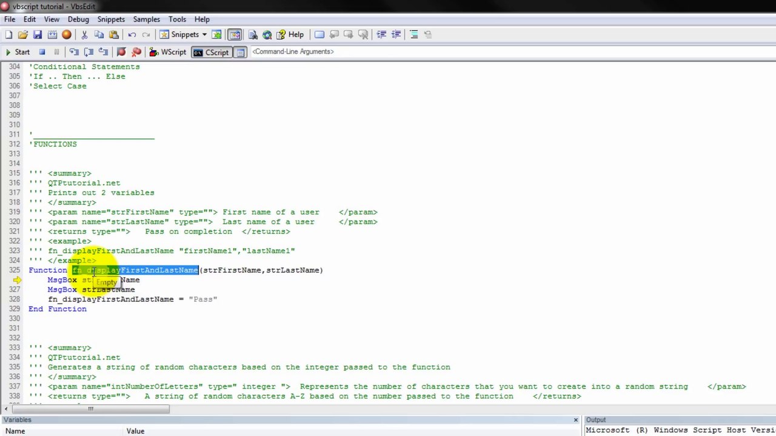Close the Variables panel

click(575, 420)
